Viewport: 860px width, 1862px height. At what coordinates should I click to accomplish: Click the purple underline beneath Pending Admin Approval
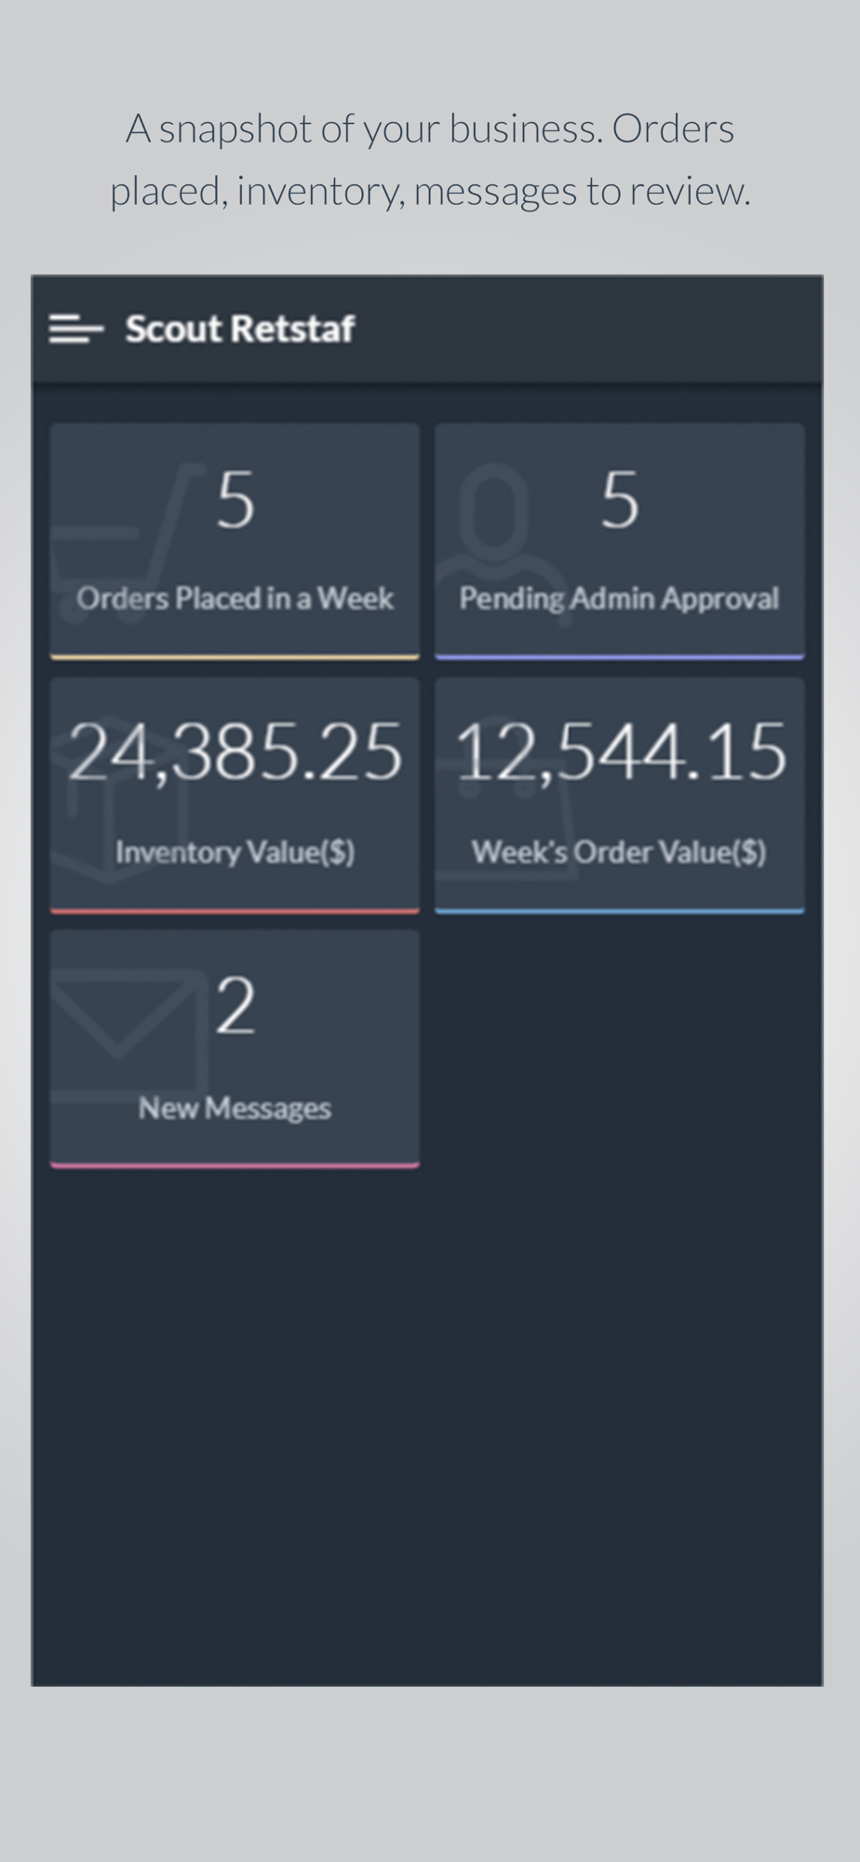(x=619, y=656)
